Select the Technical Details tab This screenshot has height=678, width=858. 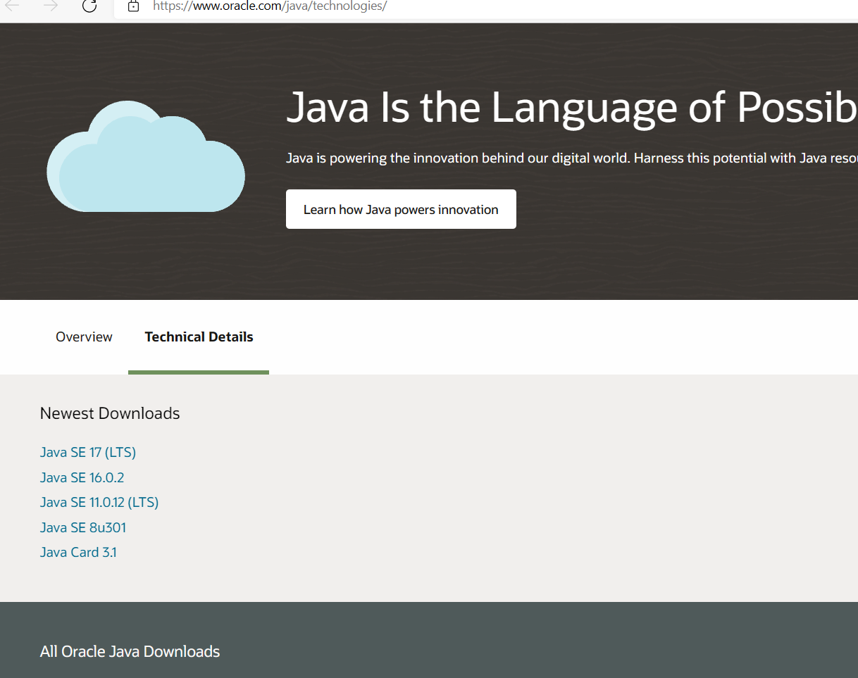pos(199,337)
